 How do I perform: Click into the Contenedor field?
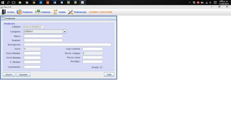[x=32, y=67]
